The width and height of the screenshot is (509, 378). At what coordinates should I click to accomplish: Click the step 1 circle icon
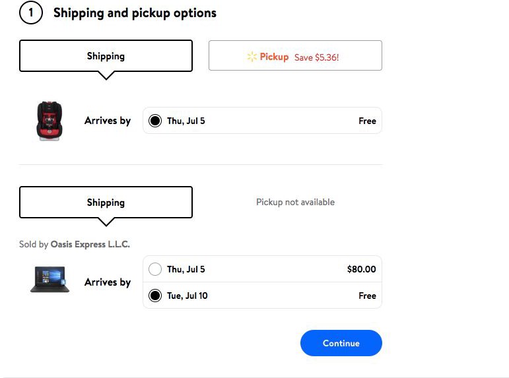tap(30, 13)
